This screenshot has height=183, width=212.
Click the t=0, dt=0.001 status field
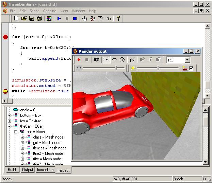142,179
